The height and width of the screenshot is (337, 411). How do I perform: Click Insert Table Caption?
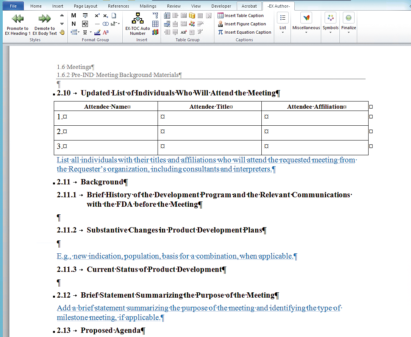[x=241, y=16]
